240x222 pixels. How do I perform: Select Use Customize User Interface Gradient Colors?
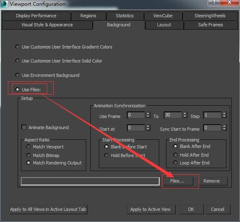click(17, 47)
